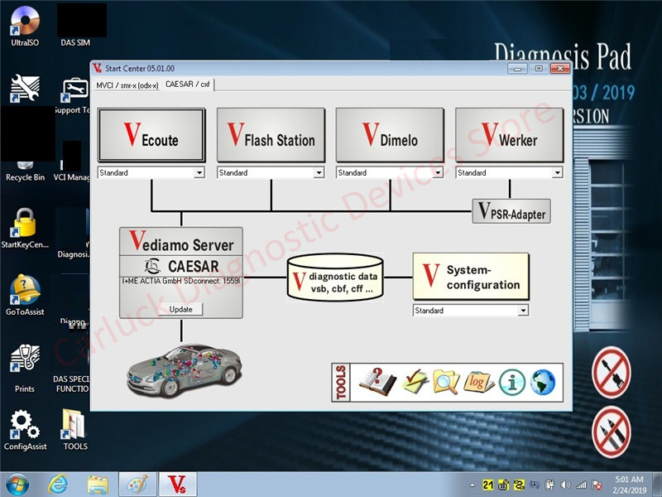The height and width of the screenshot is (497, 662).
Task: Open the folder search magnifier tool
Action: 446,382
